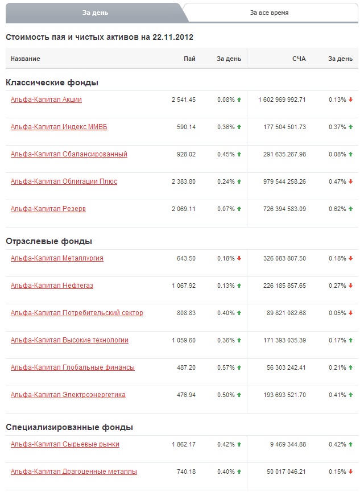Open Альфа-Капитал Металлургия fund page
This screenshot has height=496, width=364.
[x=57, y=258]
